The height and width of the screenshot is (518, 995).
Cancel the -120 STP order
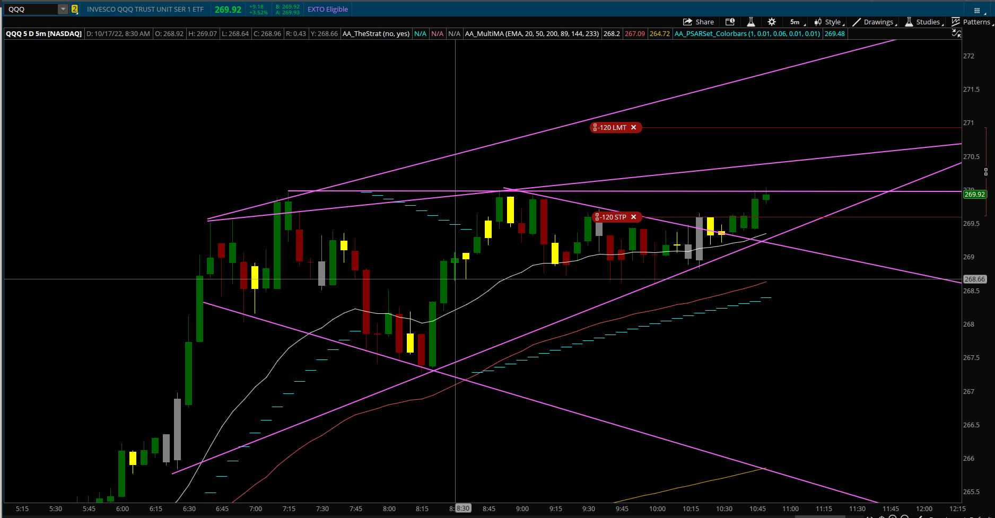[634, 217]
